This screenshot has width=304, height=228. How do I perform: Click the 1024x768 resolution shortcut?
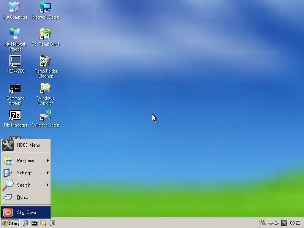point(15,64)
